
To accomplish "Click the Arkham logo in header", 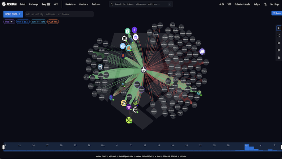I will (9, 4).
